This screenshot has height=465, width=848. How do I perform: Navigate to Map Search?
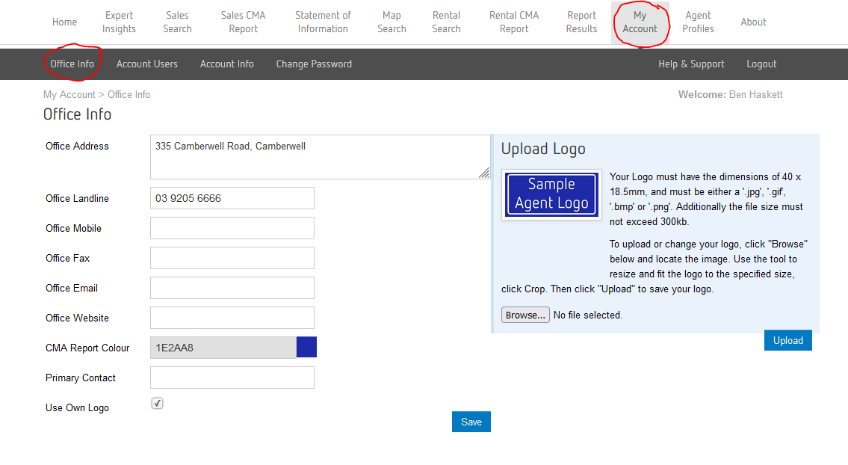[391, 22]
